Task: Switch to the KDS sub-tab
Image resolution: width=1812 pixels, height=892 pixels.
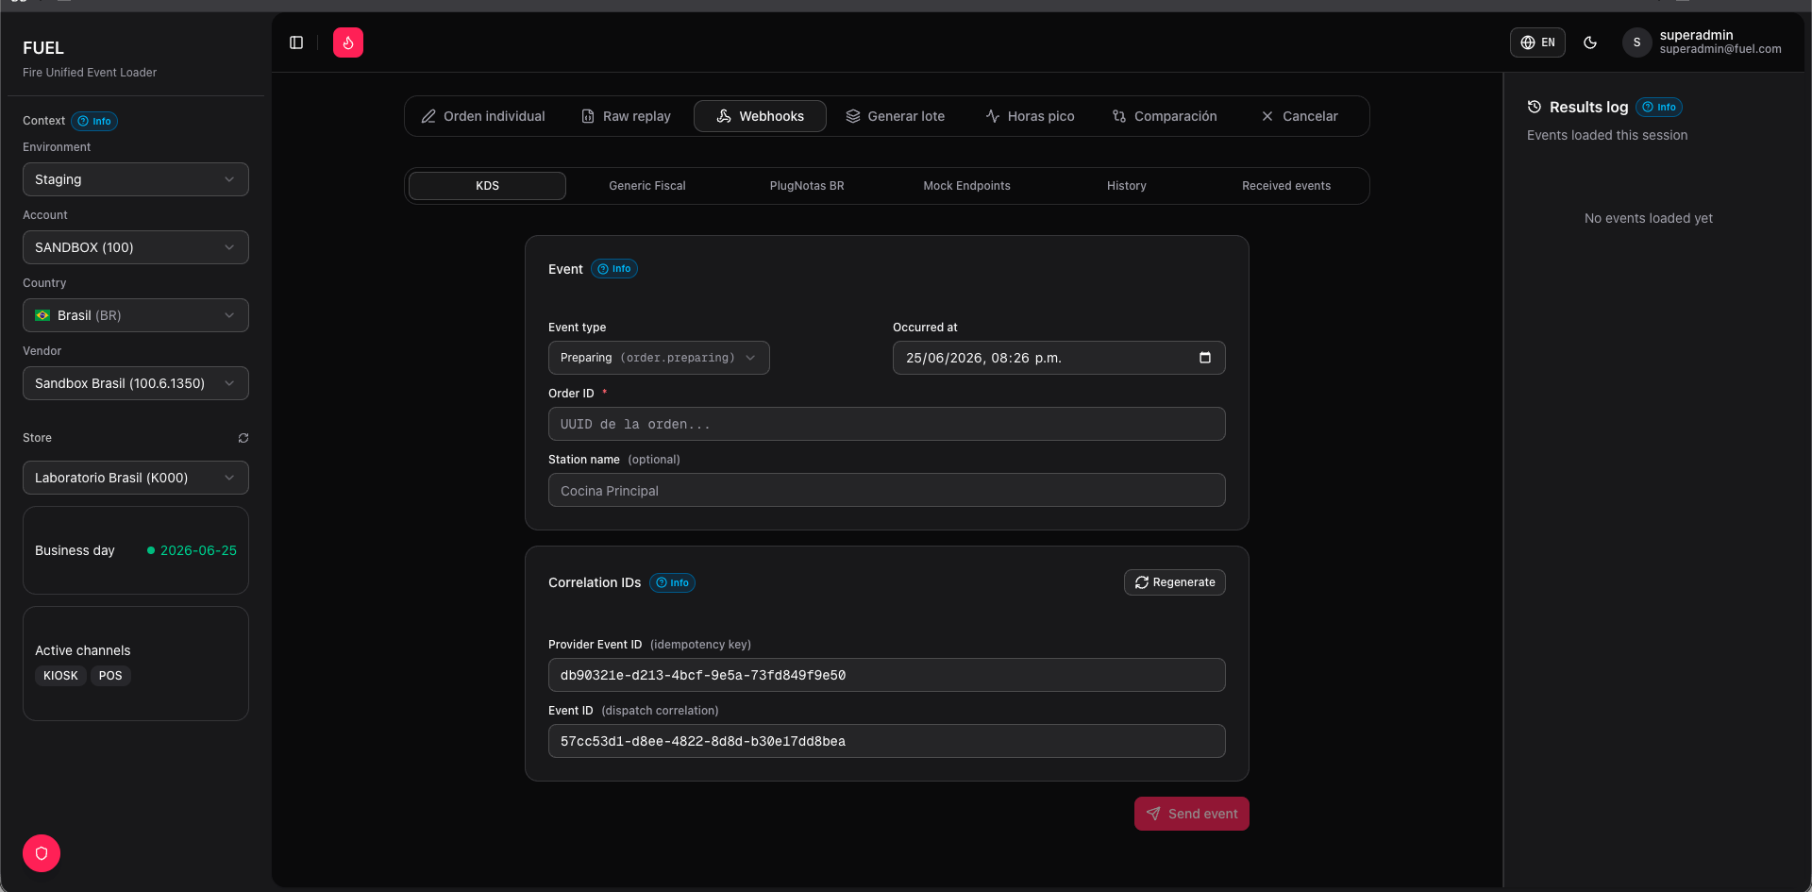Action: [x=487, y=186]
